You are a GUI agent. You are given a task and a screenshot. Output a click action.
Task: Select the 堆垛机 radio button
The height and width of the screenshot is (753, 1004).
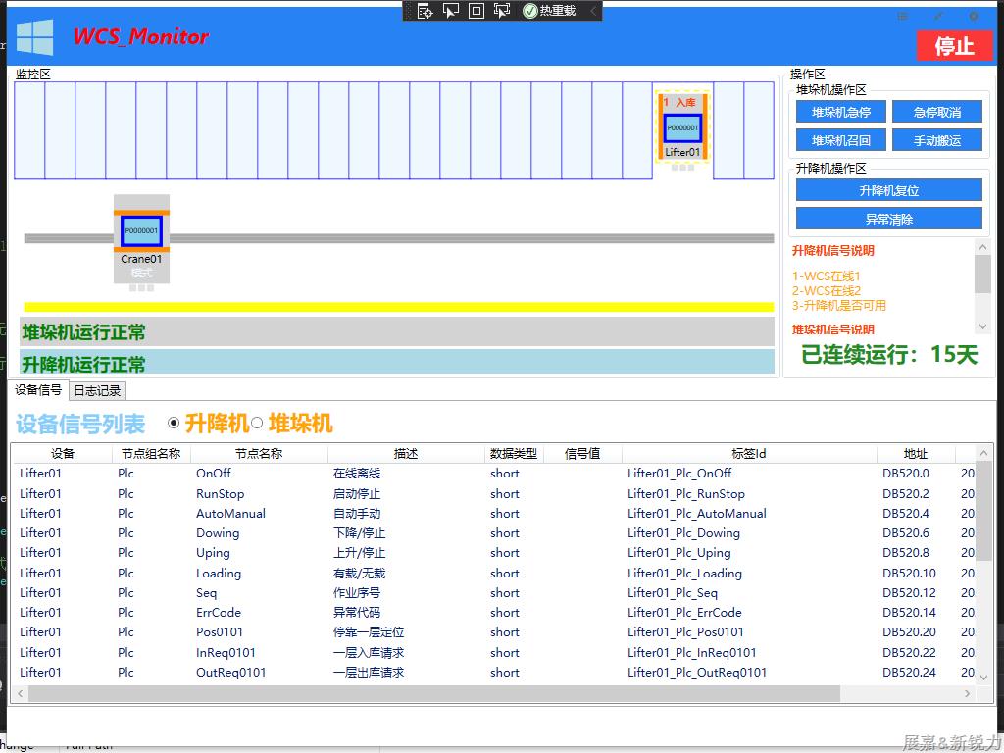pos(257,423)
